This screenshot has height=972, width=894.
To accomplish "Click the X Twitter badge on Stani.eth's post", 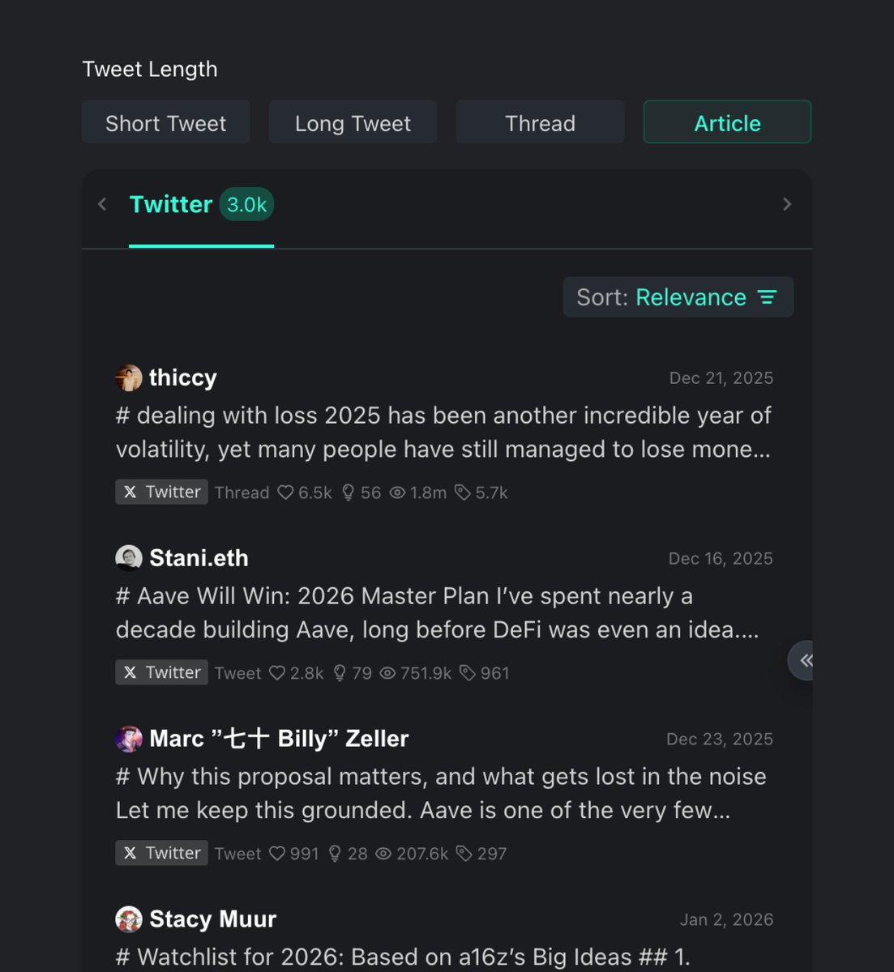I will [162, 672].
